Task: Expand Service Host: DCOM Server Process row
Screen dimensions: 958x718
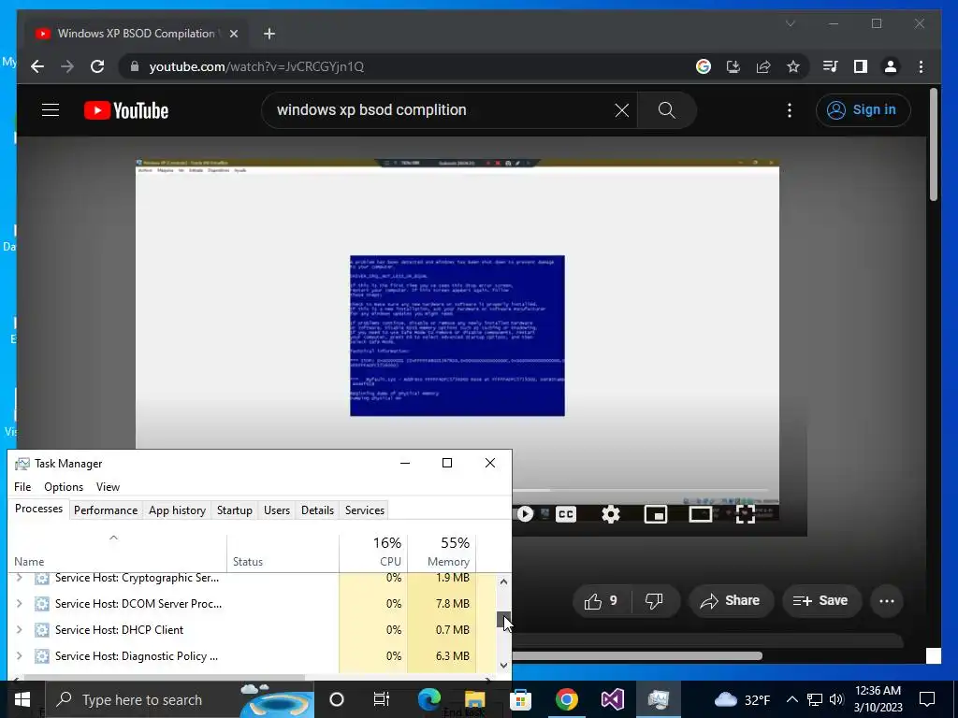Action: (x=19, y=604)
